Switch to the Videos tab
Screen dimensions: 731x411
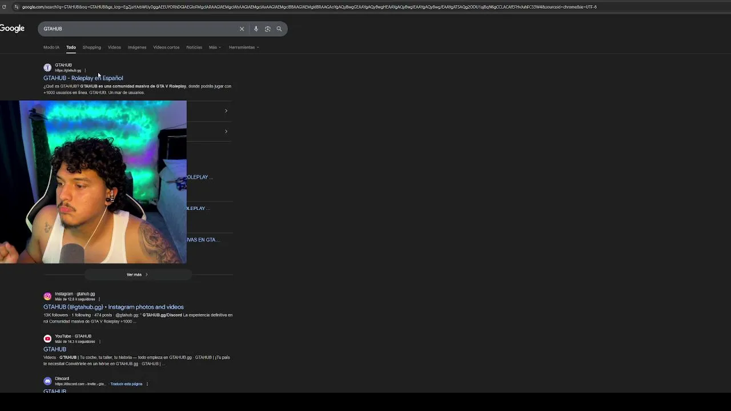pos(114,47)
